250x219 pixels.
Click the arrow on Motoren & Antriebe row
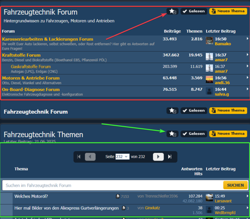click(x=247, y=77)
